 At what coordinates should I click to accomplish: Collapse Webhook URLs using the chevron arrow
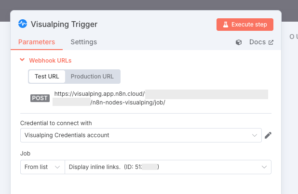(22, 60)
